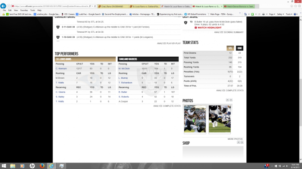
Task: Open the command bar Tools dropdown
Action: point(289,14)
